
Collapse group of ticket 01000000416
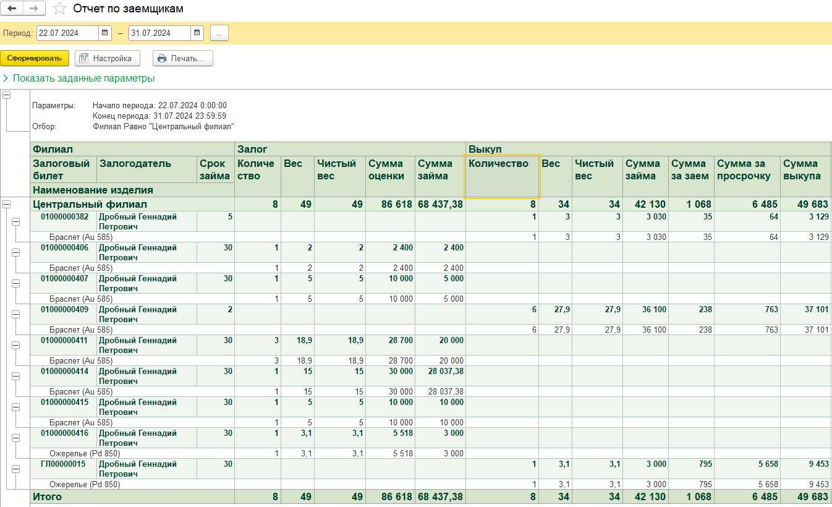pyautogui.click(x=16, y=438)
